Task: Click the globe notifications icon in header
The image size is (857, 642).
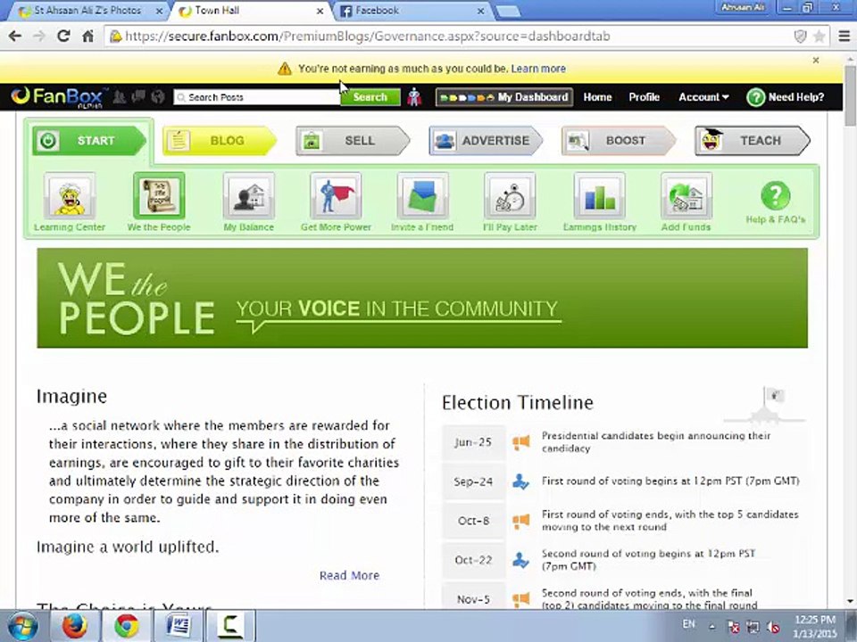Action: [158, 96]
